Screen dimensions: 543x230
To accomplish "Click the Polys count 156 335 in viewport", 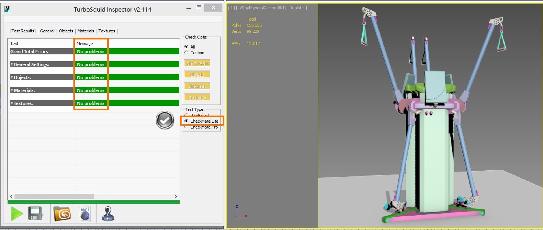I will click(254, 25).
